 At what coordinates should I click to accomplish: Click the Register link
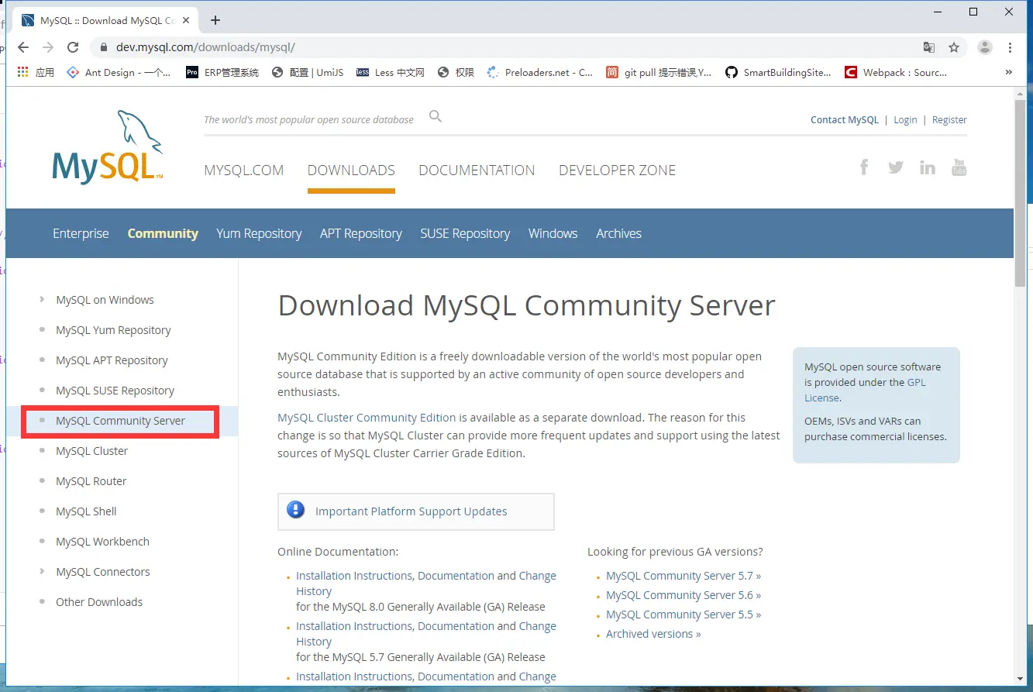tap(949, 119)
